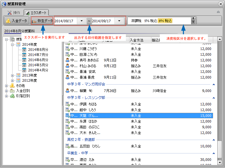Select the 非課税 tax option
Viewport: 225px width, 168px height.
click(136, 21)
